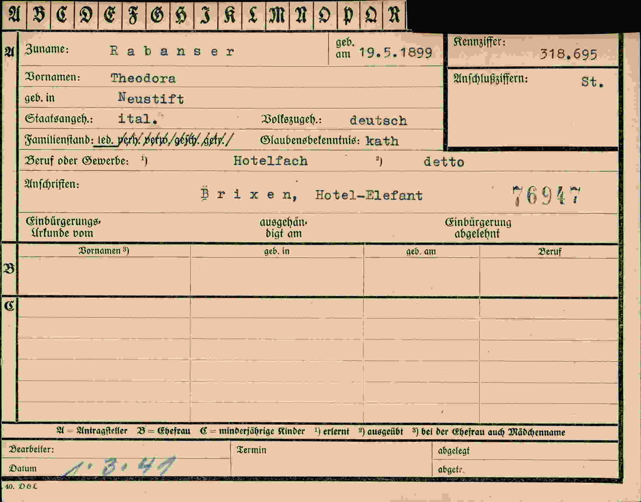The height and width of the screenshot is (502, 641).
Task: Select the handwritten date '1.3.44'
Action: coord(119,466)
